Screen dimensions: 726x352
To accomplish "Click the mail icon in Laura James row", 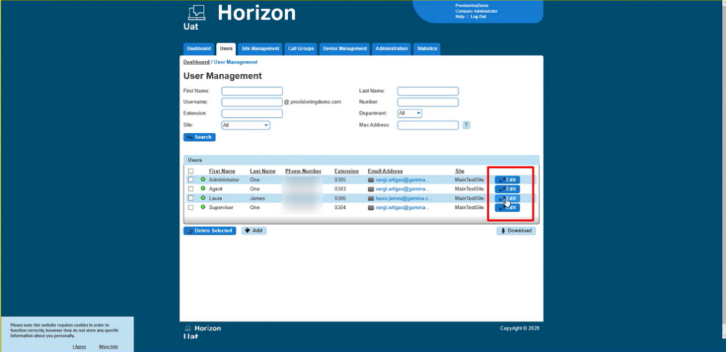I will pyautogui.click(x=371, y=199).
